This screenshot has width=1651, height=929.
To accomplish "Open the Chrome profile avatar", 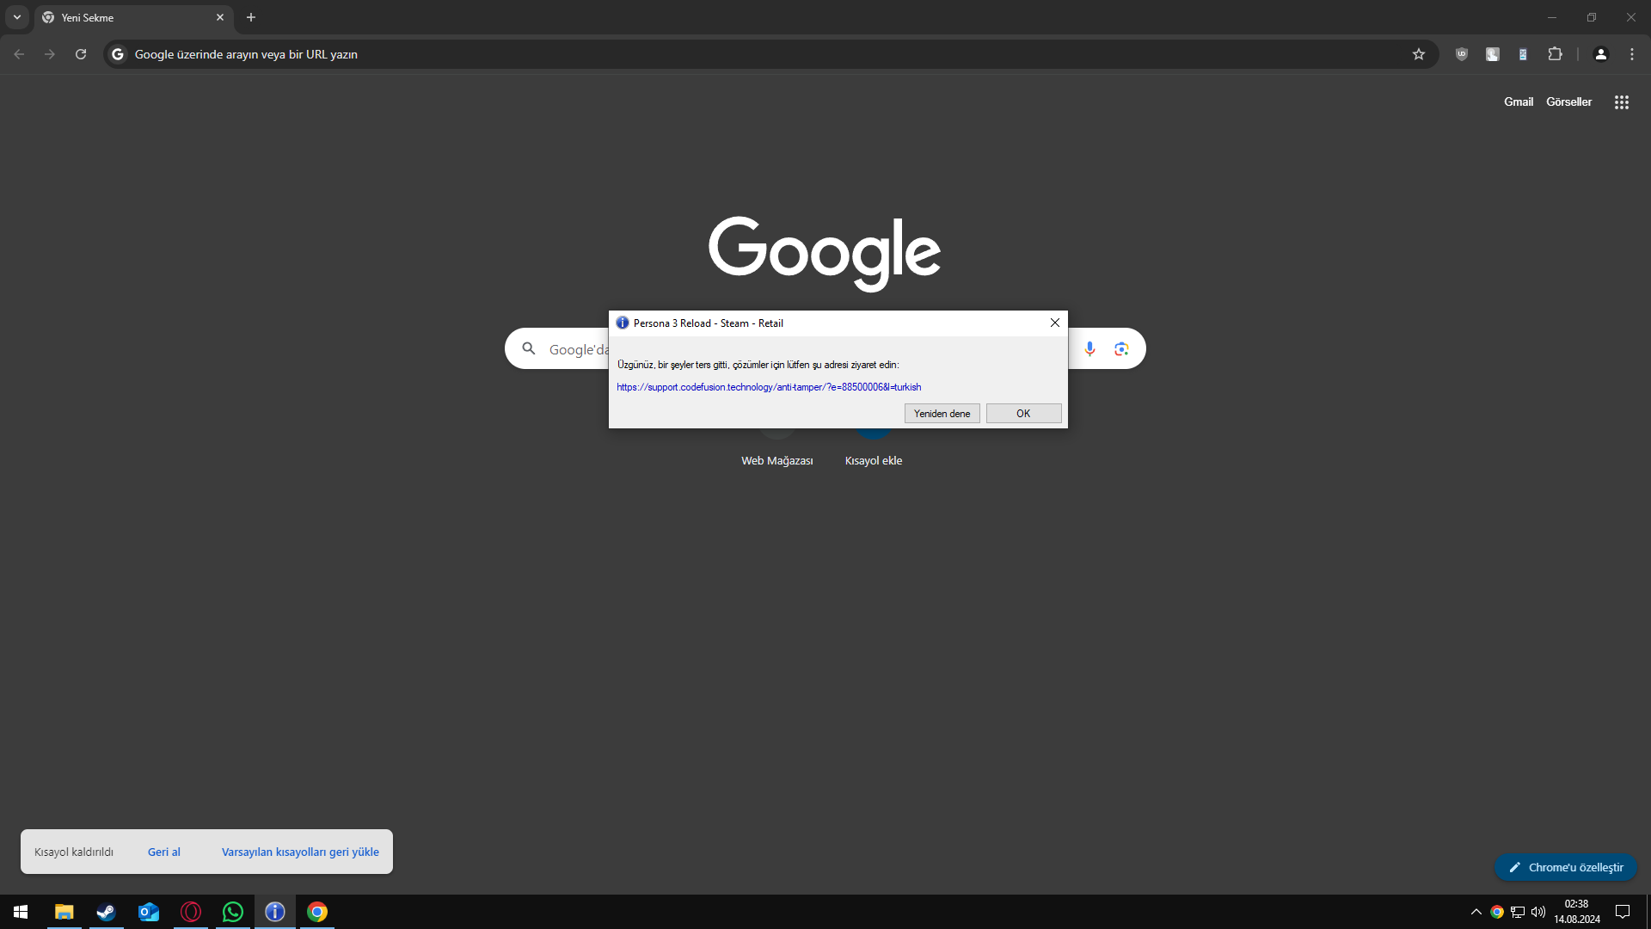I will click(1600, 54).
